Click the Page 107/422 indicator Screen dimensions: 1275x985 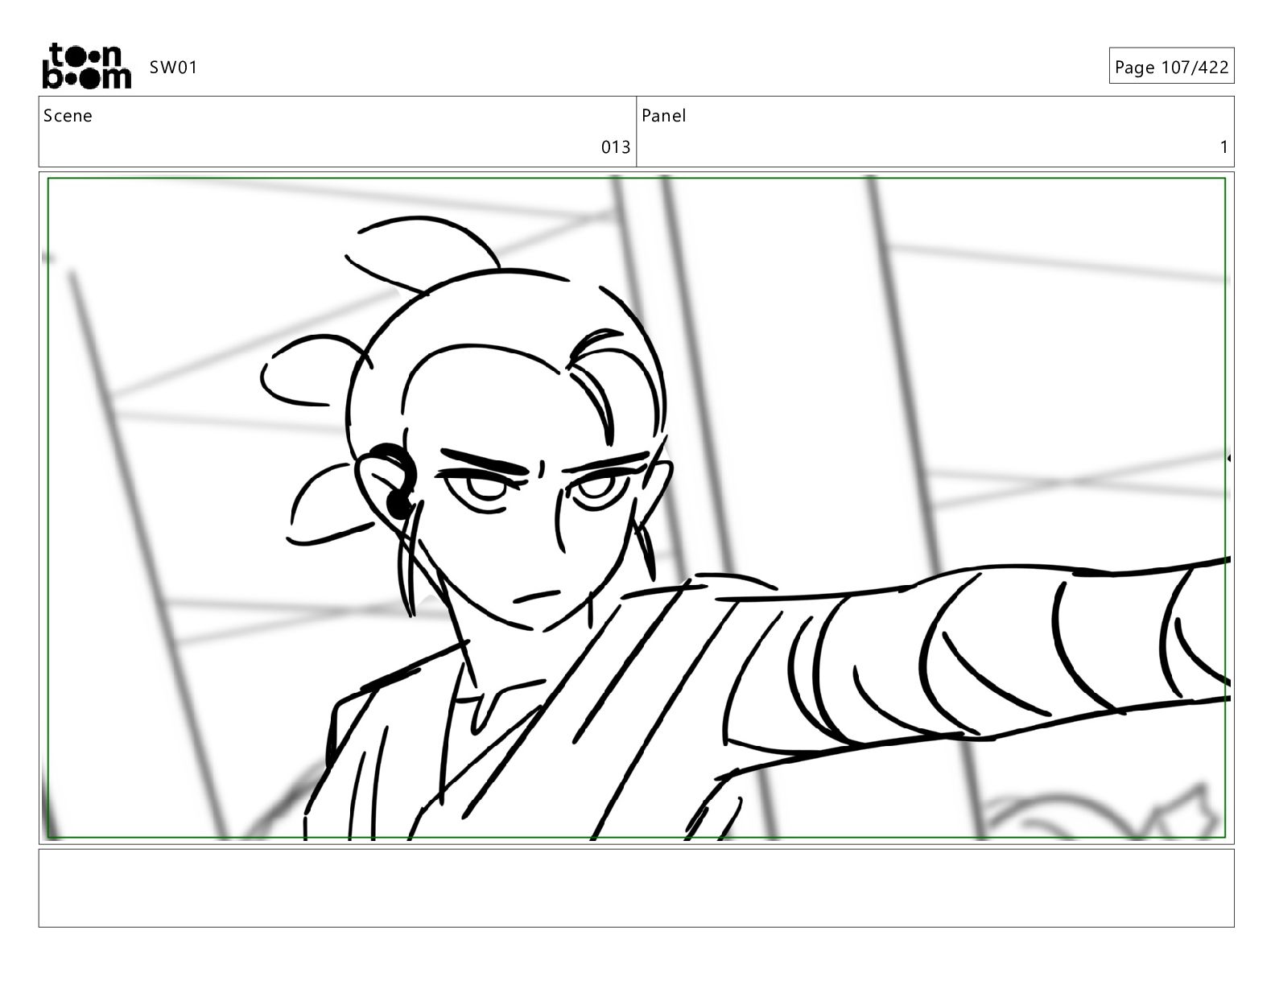point(1171,67)
